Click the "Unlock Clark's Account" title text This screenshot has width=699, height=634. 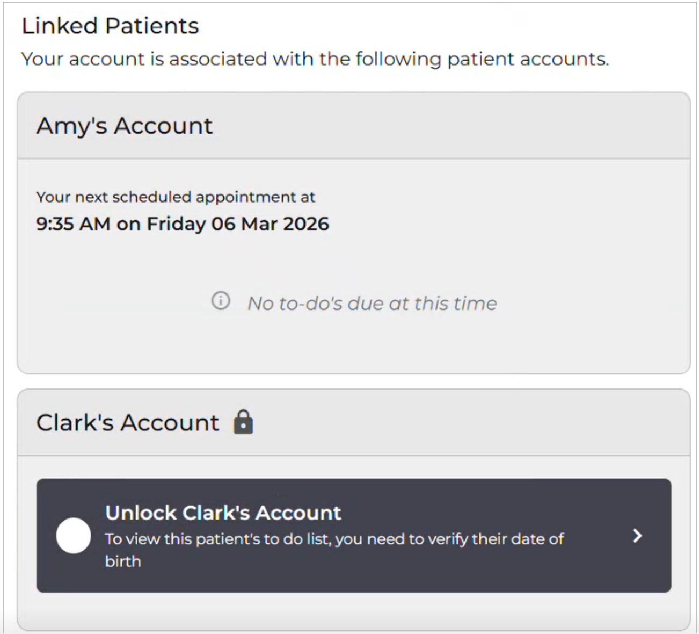(x=223, y=512)
